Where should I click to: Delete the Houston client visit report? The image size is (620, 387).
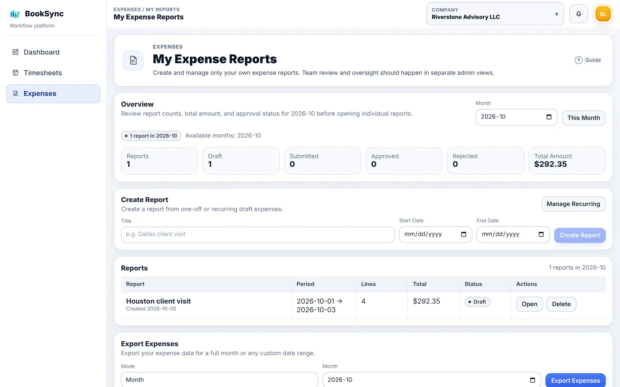click(x=561, y=304)
